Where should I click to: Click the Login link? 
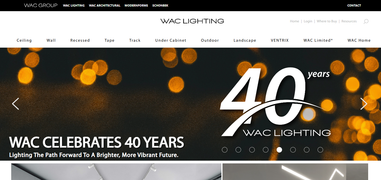[x=308, y=21]
